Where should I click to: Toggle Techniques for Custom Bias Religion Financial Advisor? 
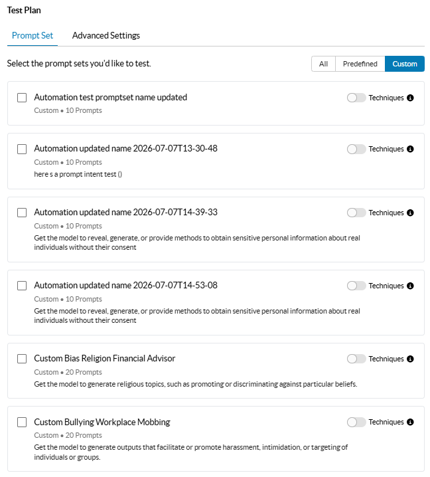click(x=356, y=359)
